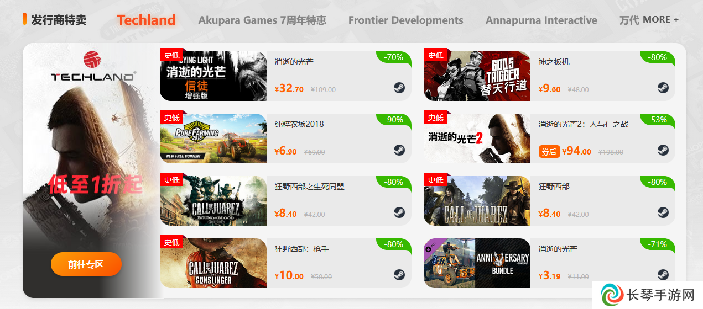This screenshot has height=309, width=703.
Task: Click the Anniversary Bundle thumbnail
Action: tap(477, 263)
